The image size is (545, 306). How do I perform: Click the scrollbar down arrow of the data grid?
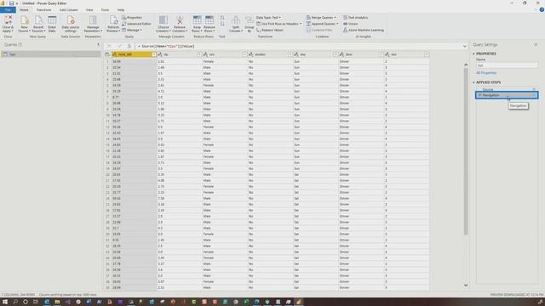(466, 286)
